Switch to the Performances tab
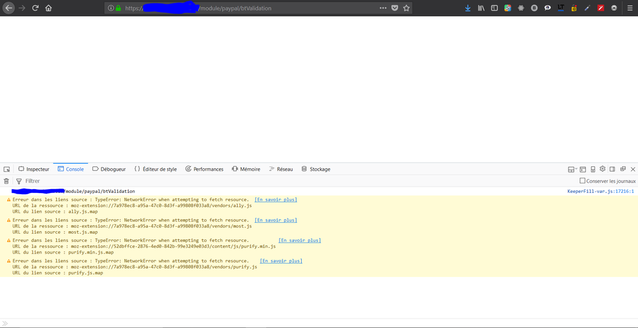638x328 pixels. pos(204,169)
